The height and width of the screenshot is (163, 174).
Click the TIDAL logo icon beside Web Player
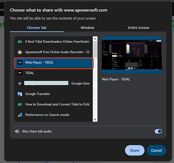coord(20,63)
